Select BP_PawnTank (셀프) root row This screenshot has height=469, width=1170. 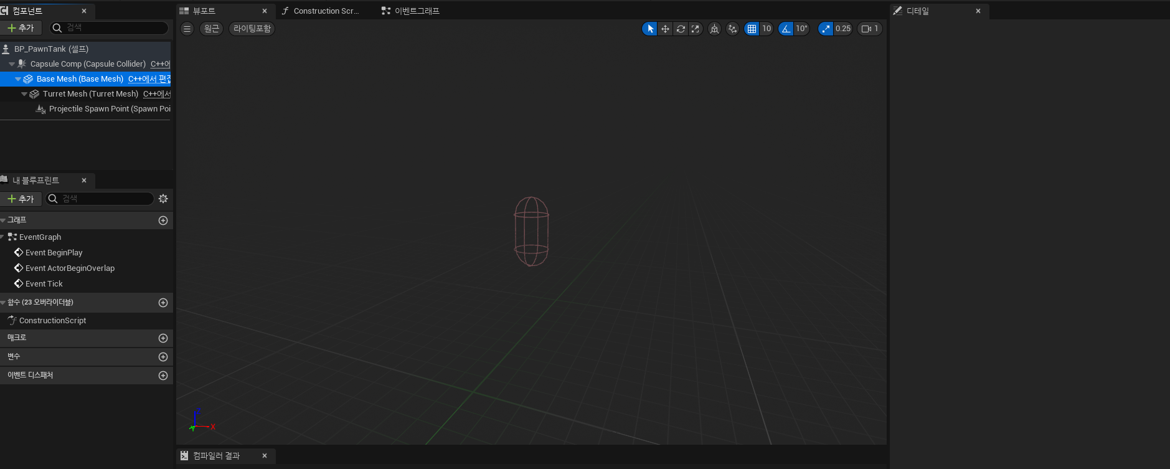point(85,49)
